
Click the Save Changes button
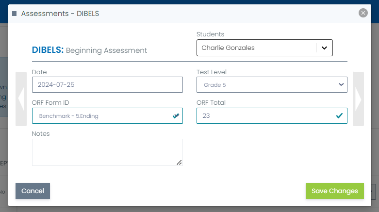tap(334, 191)
